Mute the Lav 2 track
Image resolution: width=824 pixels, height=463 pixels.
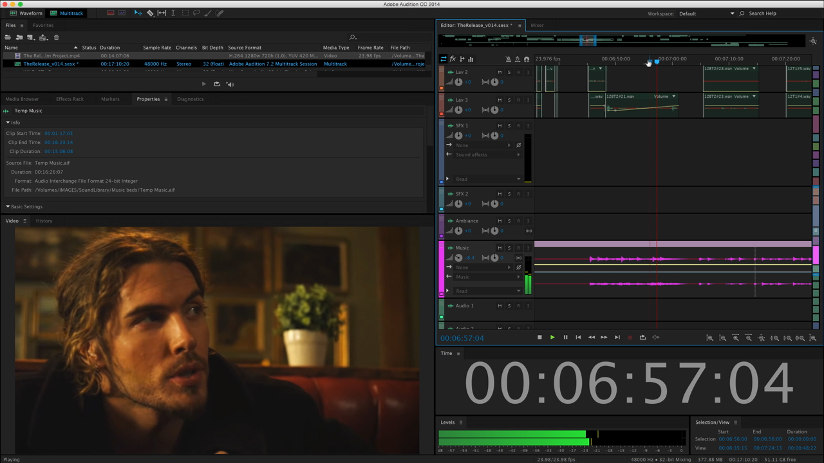[500, 72]
